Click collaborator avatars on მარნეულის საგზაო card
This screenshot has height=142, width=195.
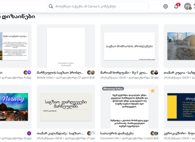click(x=91, y=73)
